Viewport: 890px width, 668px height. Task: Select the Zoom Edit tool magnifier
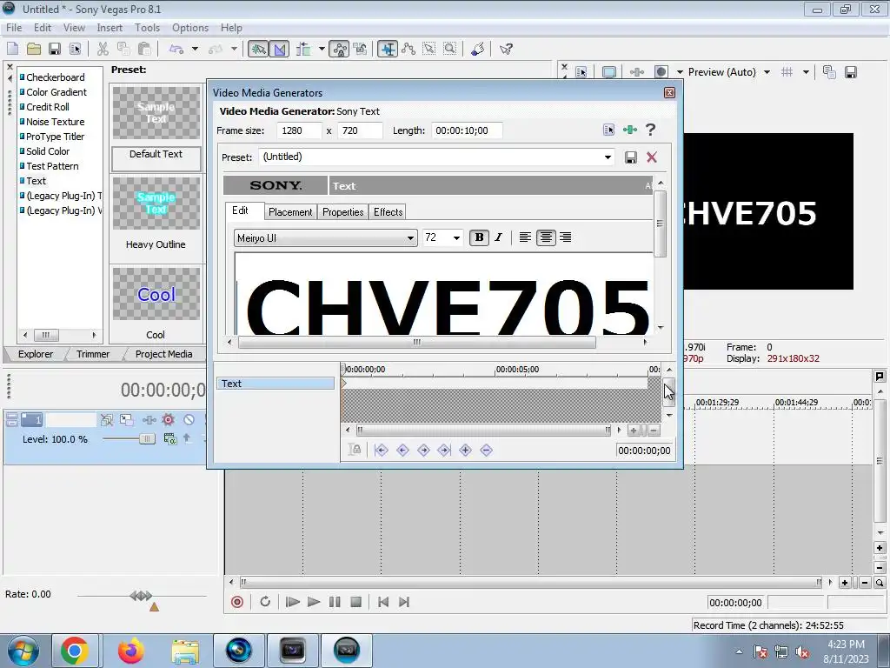tap(449, 49)
